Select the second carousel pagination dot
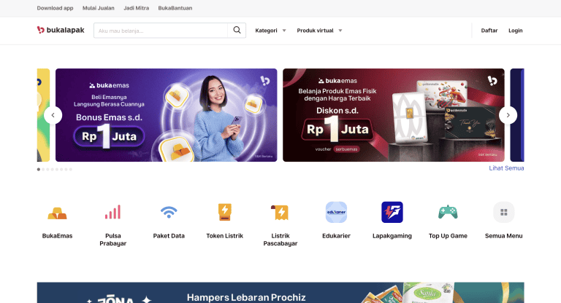The image size is (561, 303). [43, 170]
